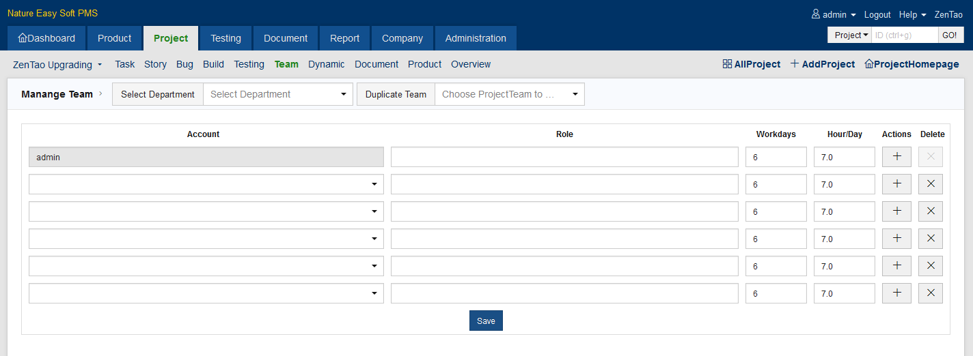Click the AllProject grid icon link
This screenshot has width=973, height=356.
[751, 64]
